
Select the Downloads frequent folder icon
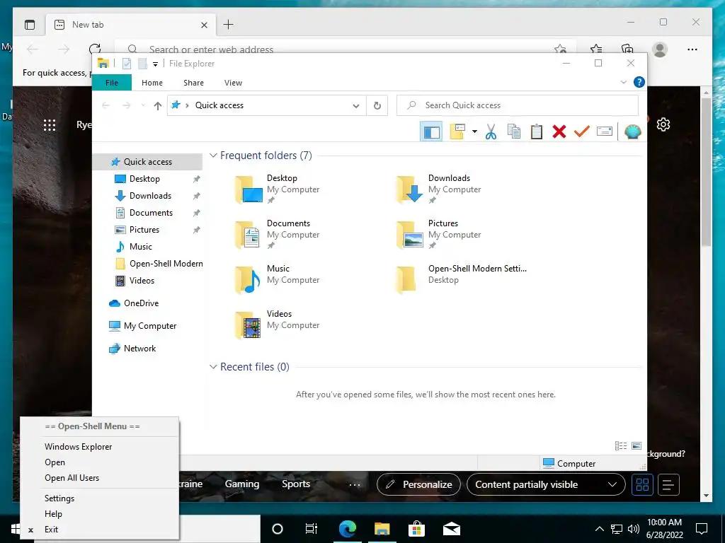(x=410, y=189)
